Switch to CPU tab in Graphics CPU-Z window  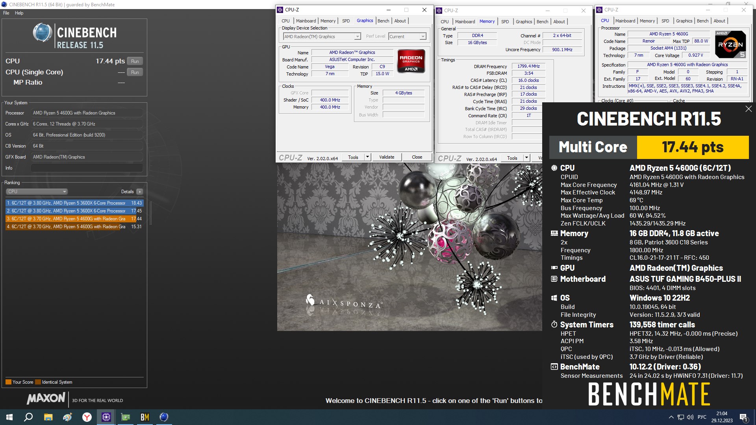click(x=285, y=21)
